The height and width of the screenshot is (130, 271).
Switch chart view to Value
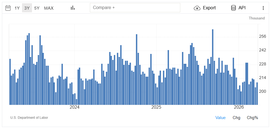(220, 118)
